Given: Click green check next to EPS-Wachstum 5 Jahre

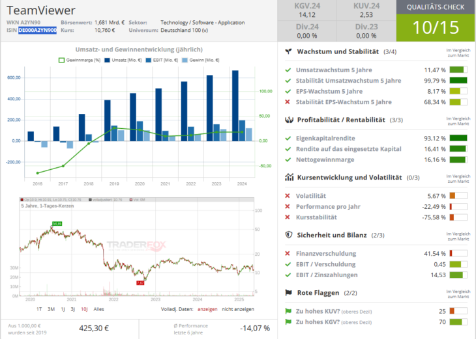Looking at the screenshot, I should (288, 91).
